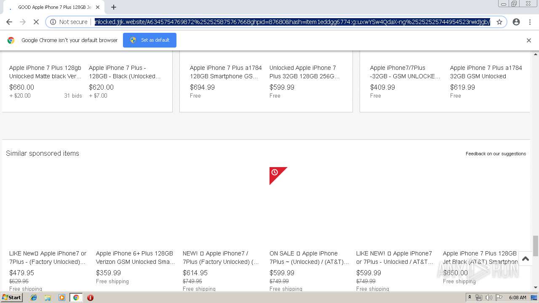The image size is (539, 303).
Task: Click Set as default button
Action: click(149, 40)
